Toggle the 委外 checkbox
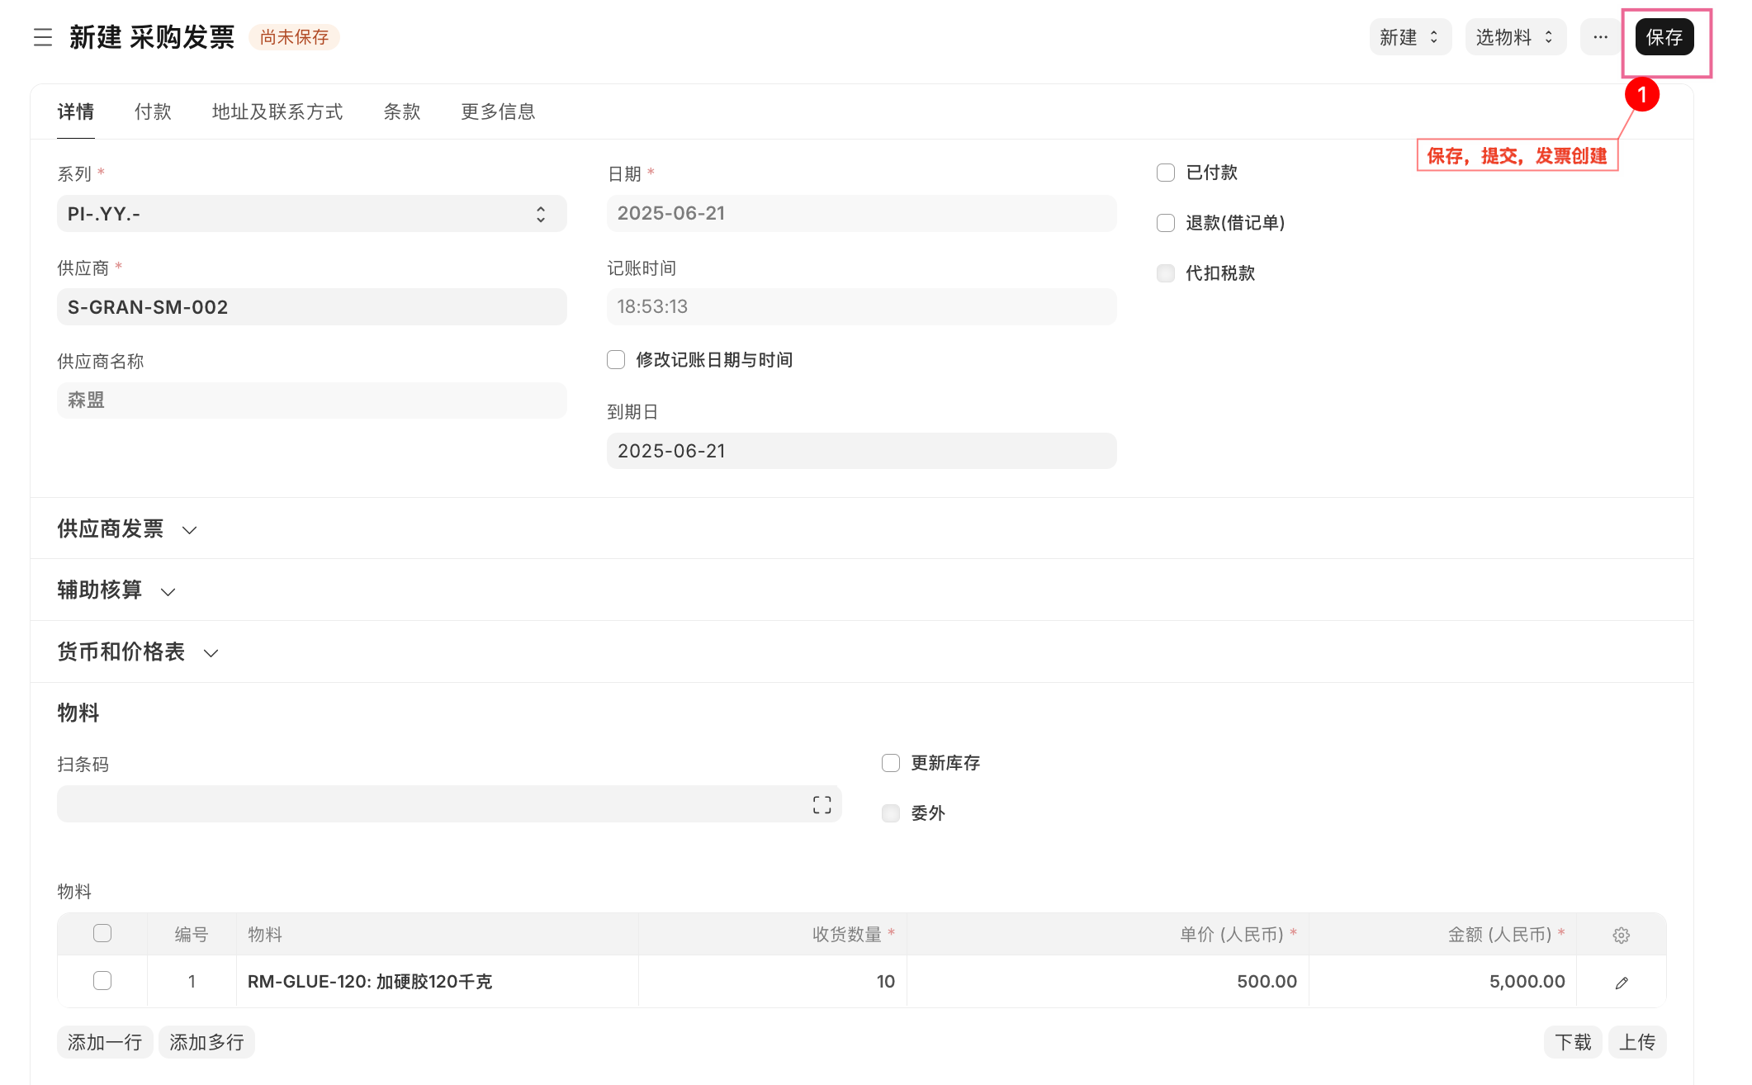1752x1085 pixels. [x=890, y=813]
